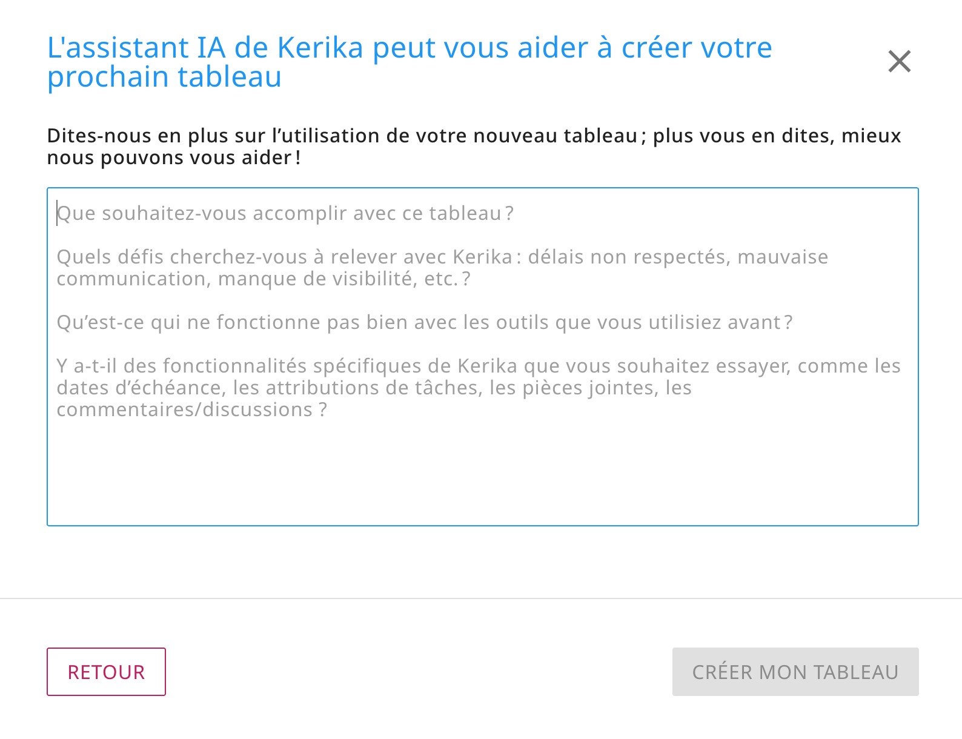The height and width of the screenshot is (739, 962).
Task: Click the horizontal divider above the buttons
Action: click(481, 598)
